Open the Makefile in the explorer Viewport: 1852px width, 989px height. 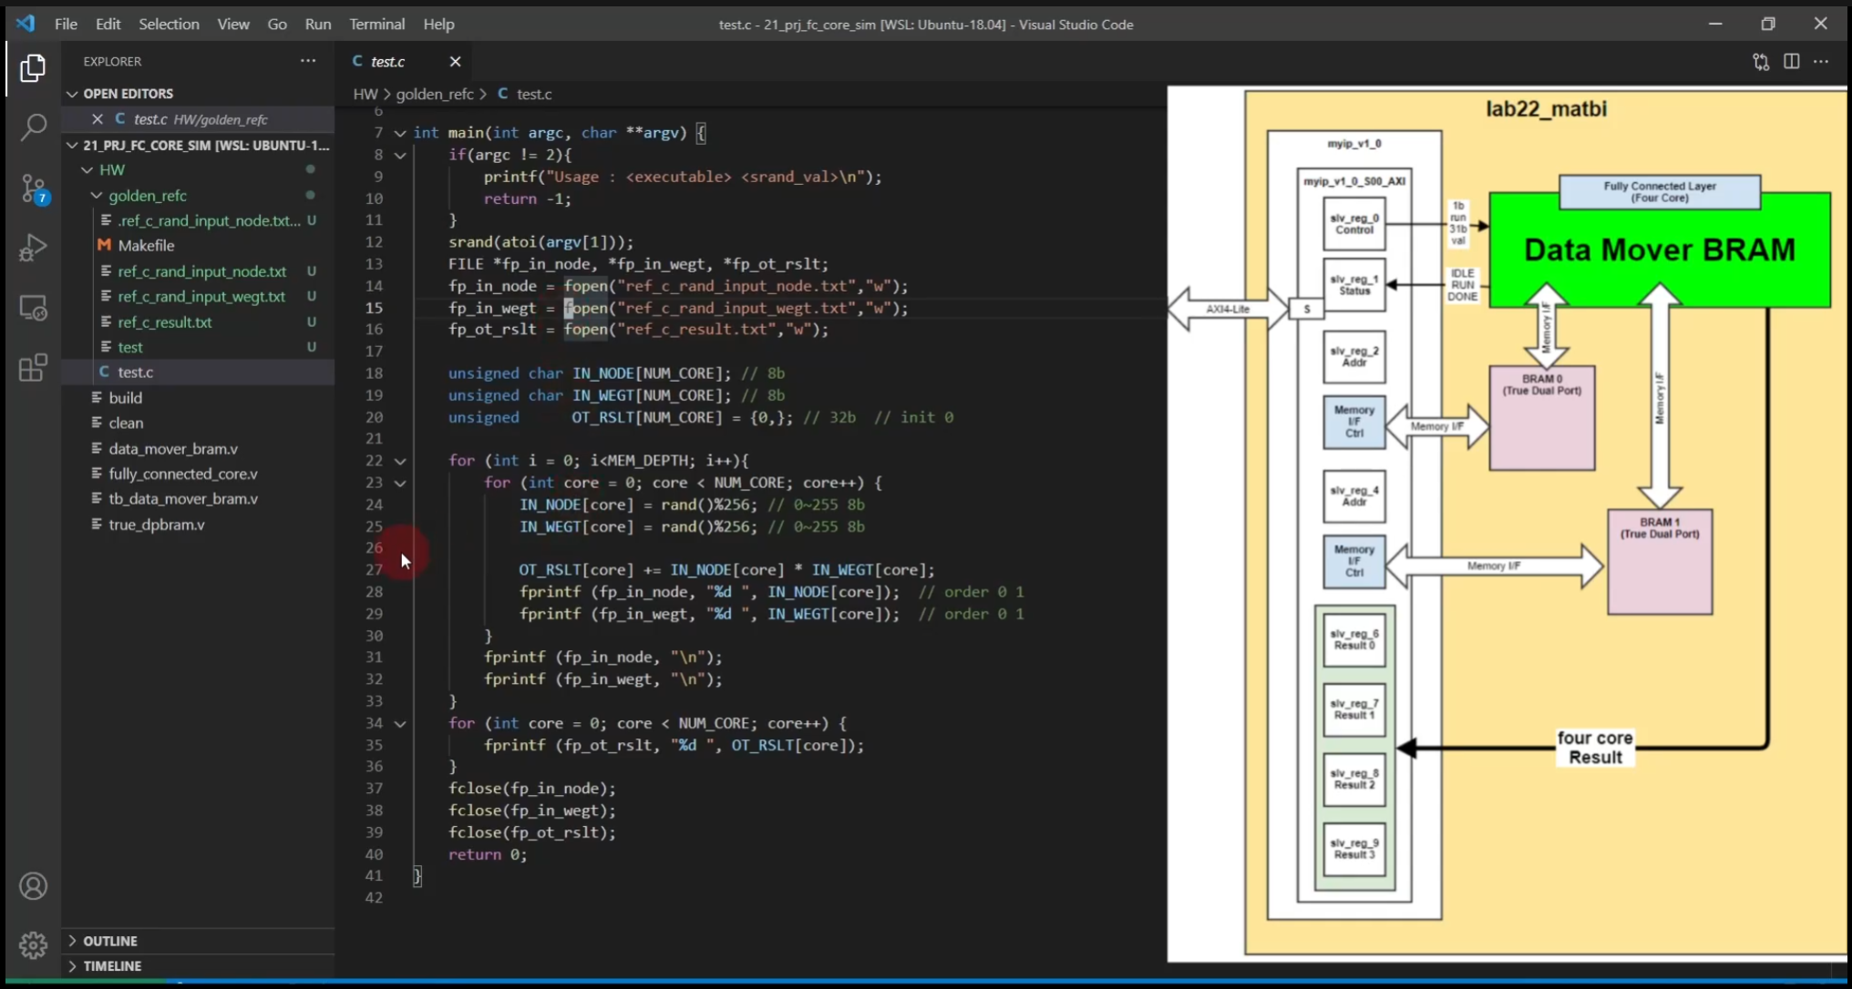146,245
